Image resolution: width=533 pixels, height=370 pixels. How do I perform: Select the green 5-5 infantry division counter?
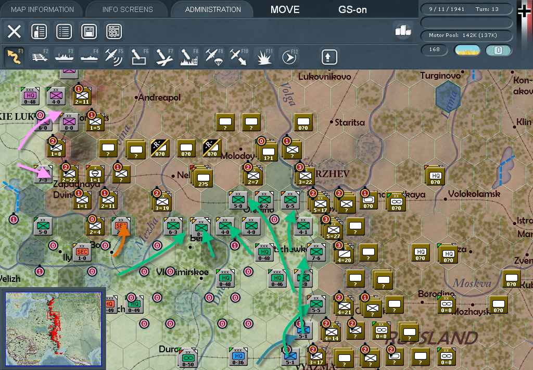click(316, 304)
